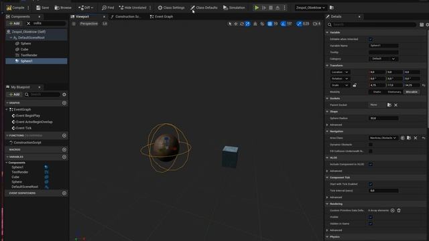Image resolution: width=429 pixels, height=241 pixels.
Task: Toggle the Visible checkbox
Action: click(371, 217)
